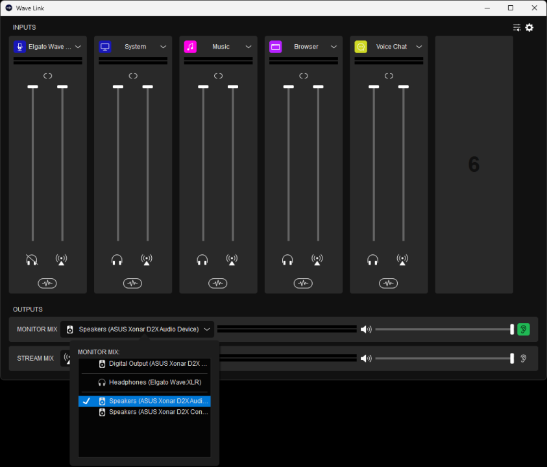Expand the Browser channel dropdown arrow
The height and width of the screenshot is (467, 547).
pos(334,47)
